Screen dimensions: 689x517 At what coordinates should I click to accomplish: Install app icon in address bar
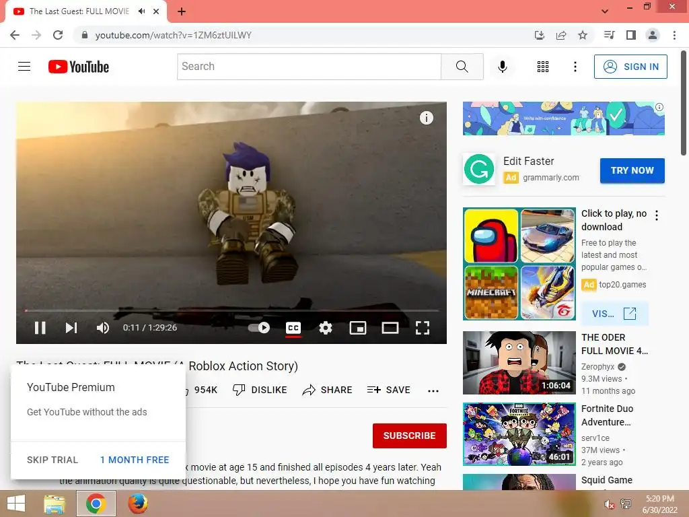tap(539, 35)
